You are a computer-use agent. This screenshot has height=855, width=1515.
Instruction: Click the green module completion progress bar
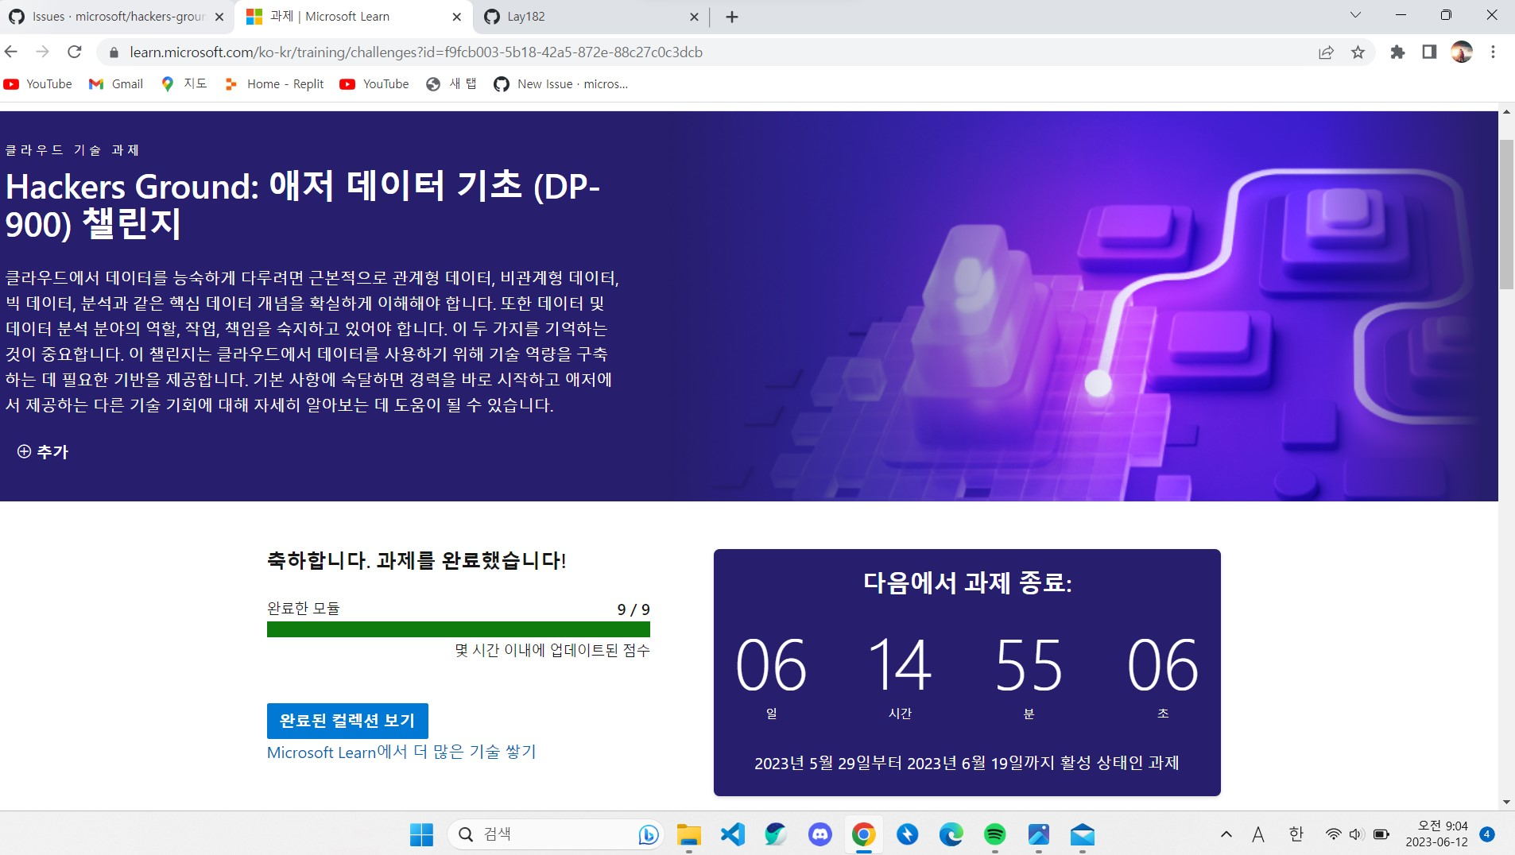pyautogui.click(x=458, y=629)
